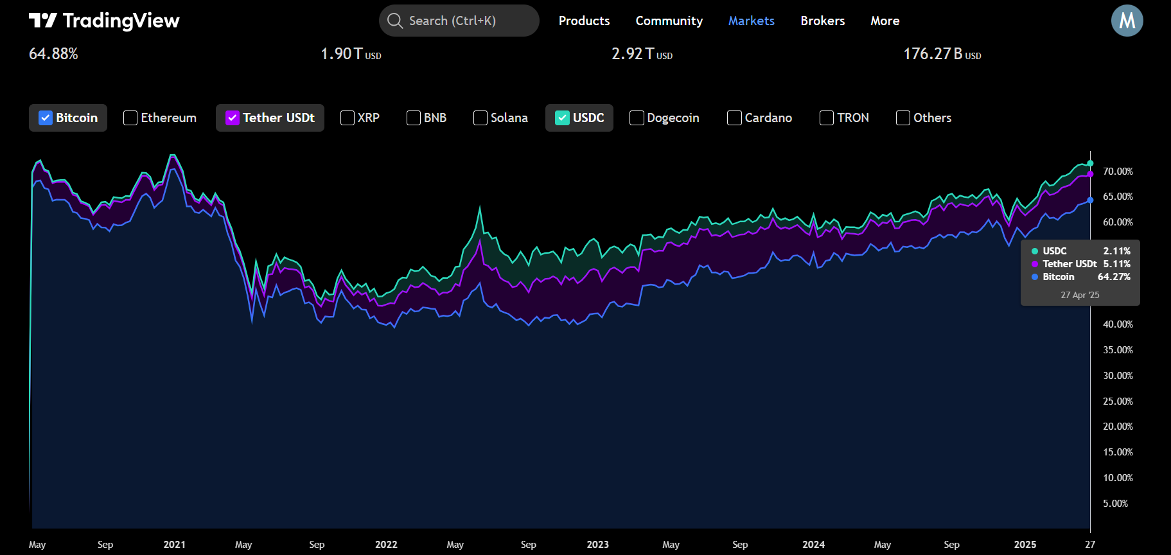
Task: Click the 2023 label on time axis
Action: point(597,545)
